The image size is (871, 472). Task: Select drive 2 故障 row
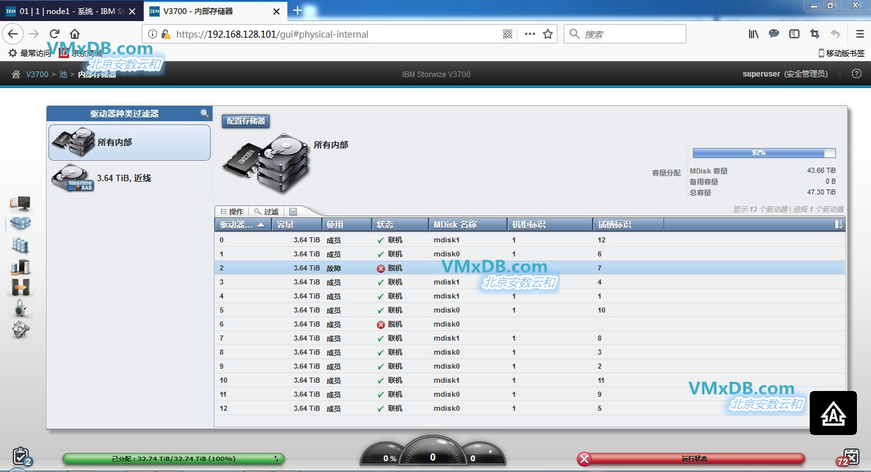click(x=529, y=269)
